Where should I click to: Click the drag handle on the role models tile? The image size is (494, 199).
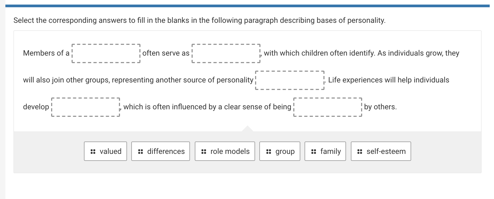[203, 151]
